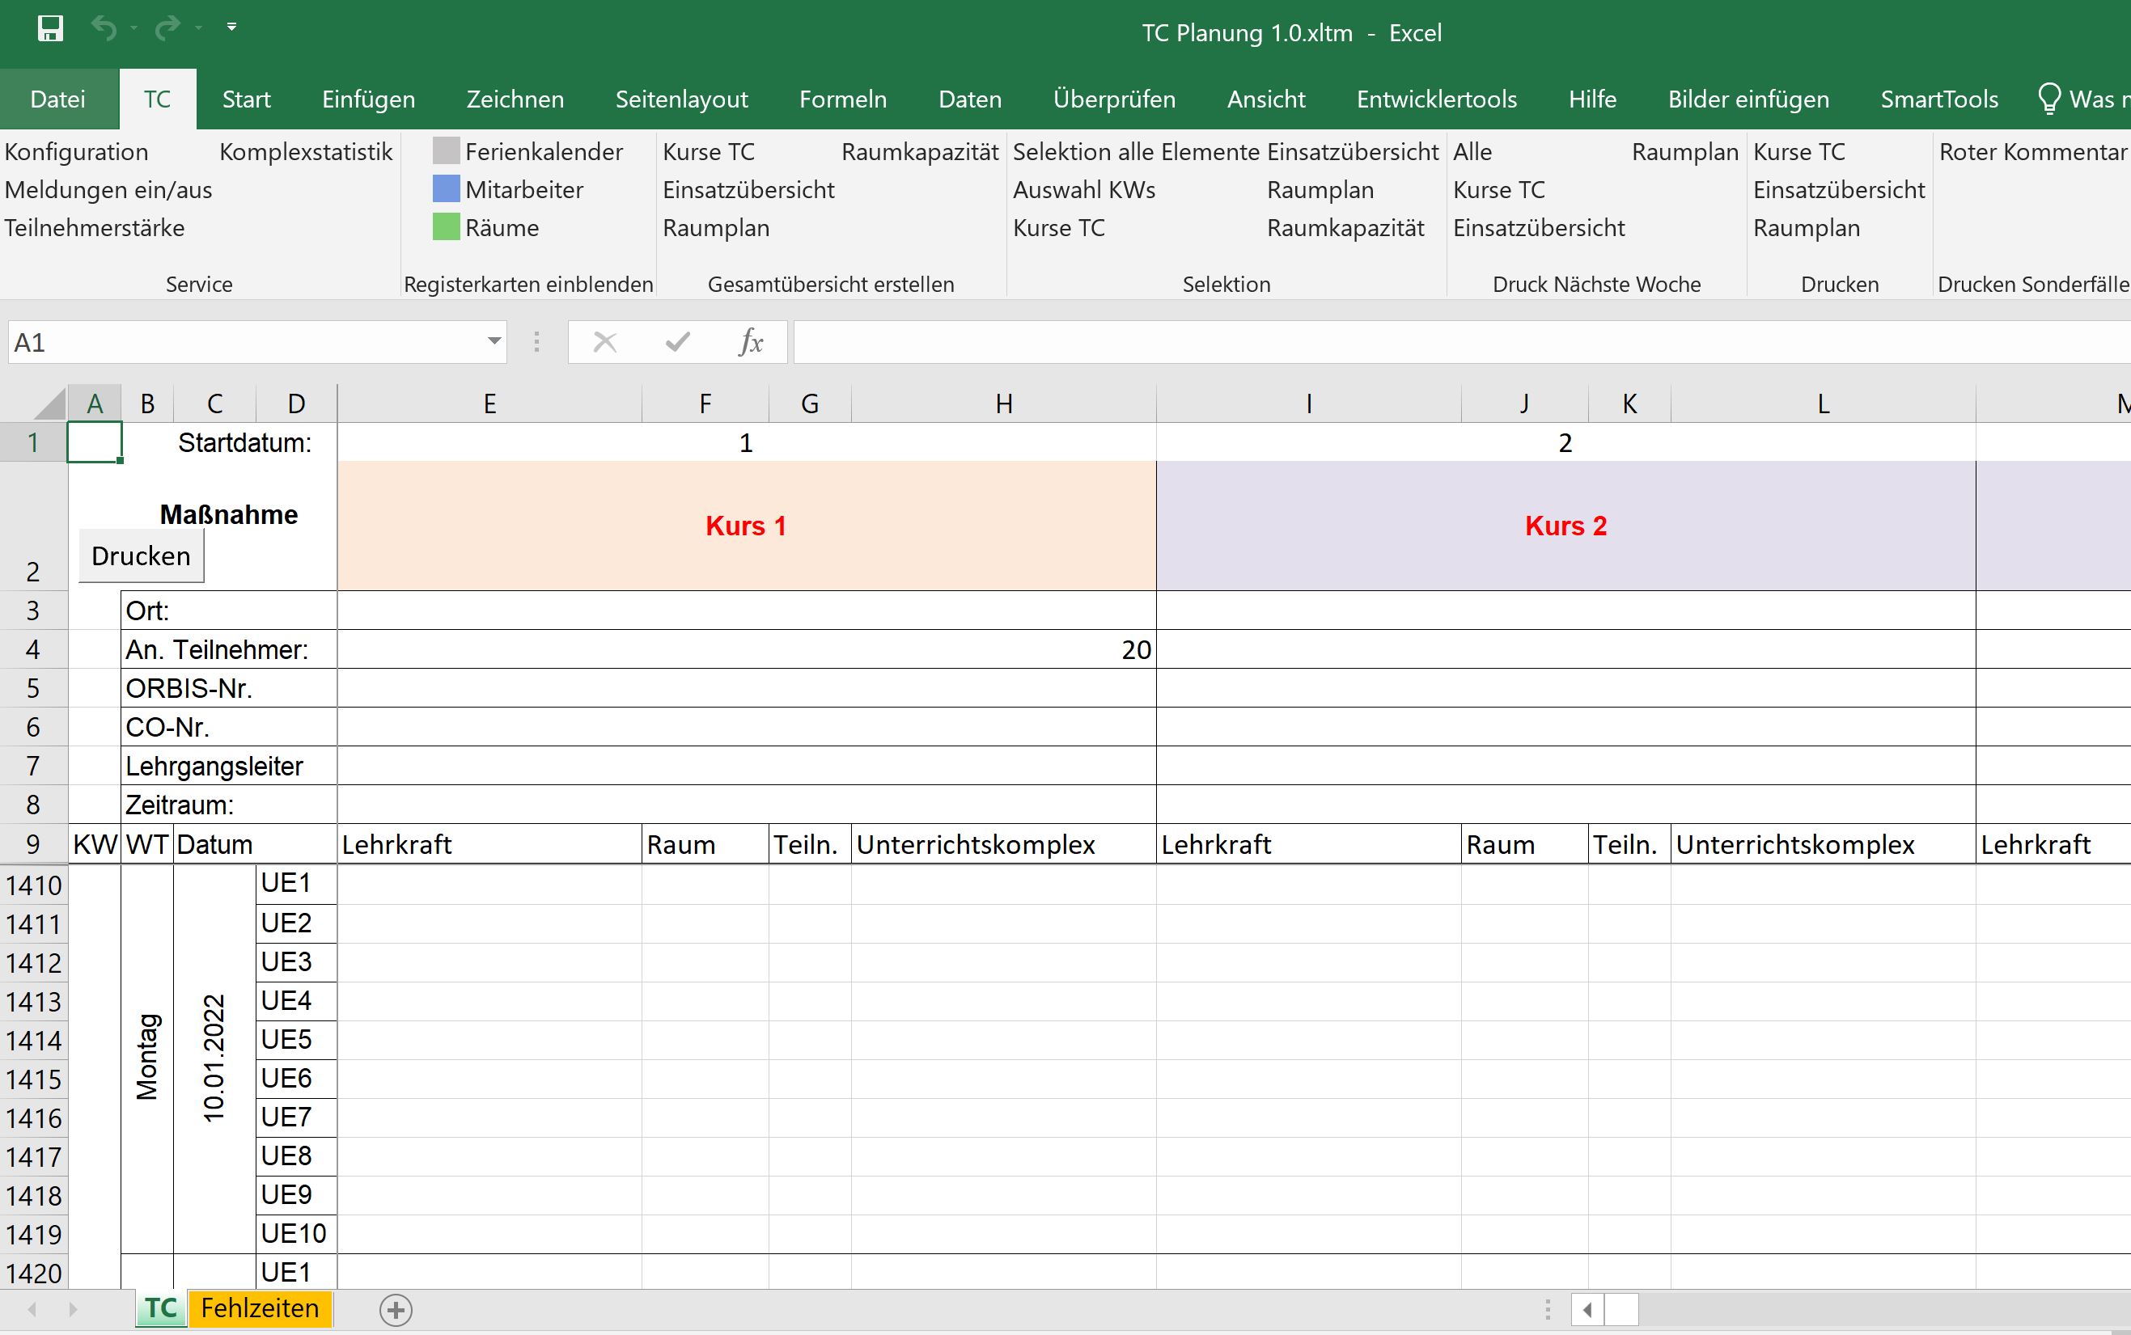Click the Kurs 2 header cell
Image resolution: width=2131 pixels, height=1335 pixels.
1565,526
